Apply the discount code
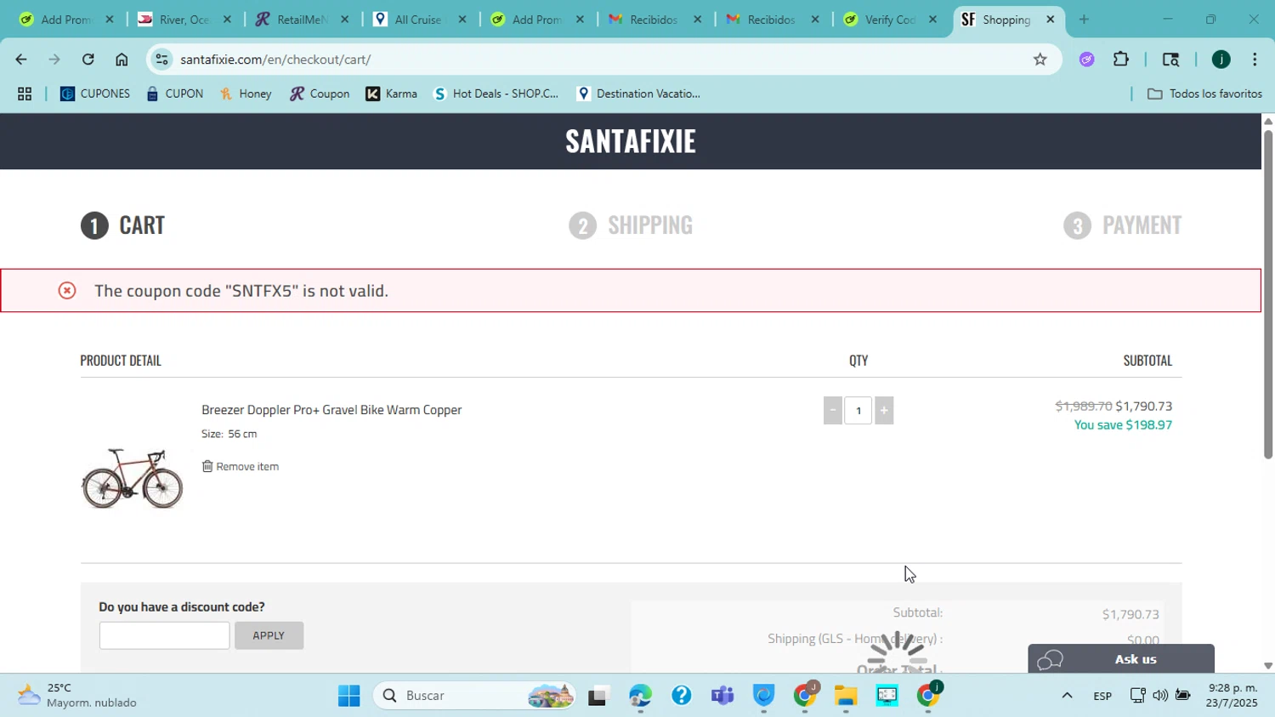Image resolution: width=1275 pixels, height=717 pixels. pos(269,635)
